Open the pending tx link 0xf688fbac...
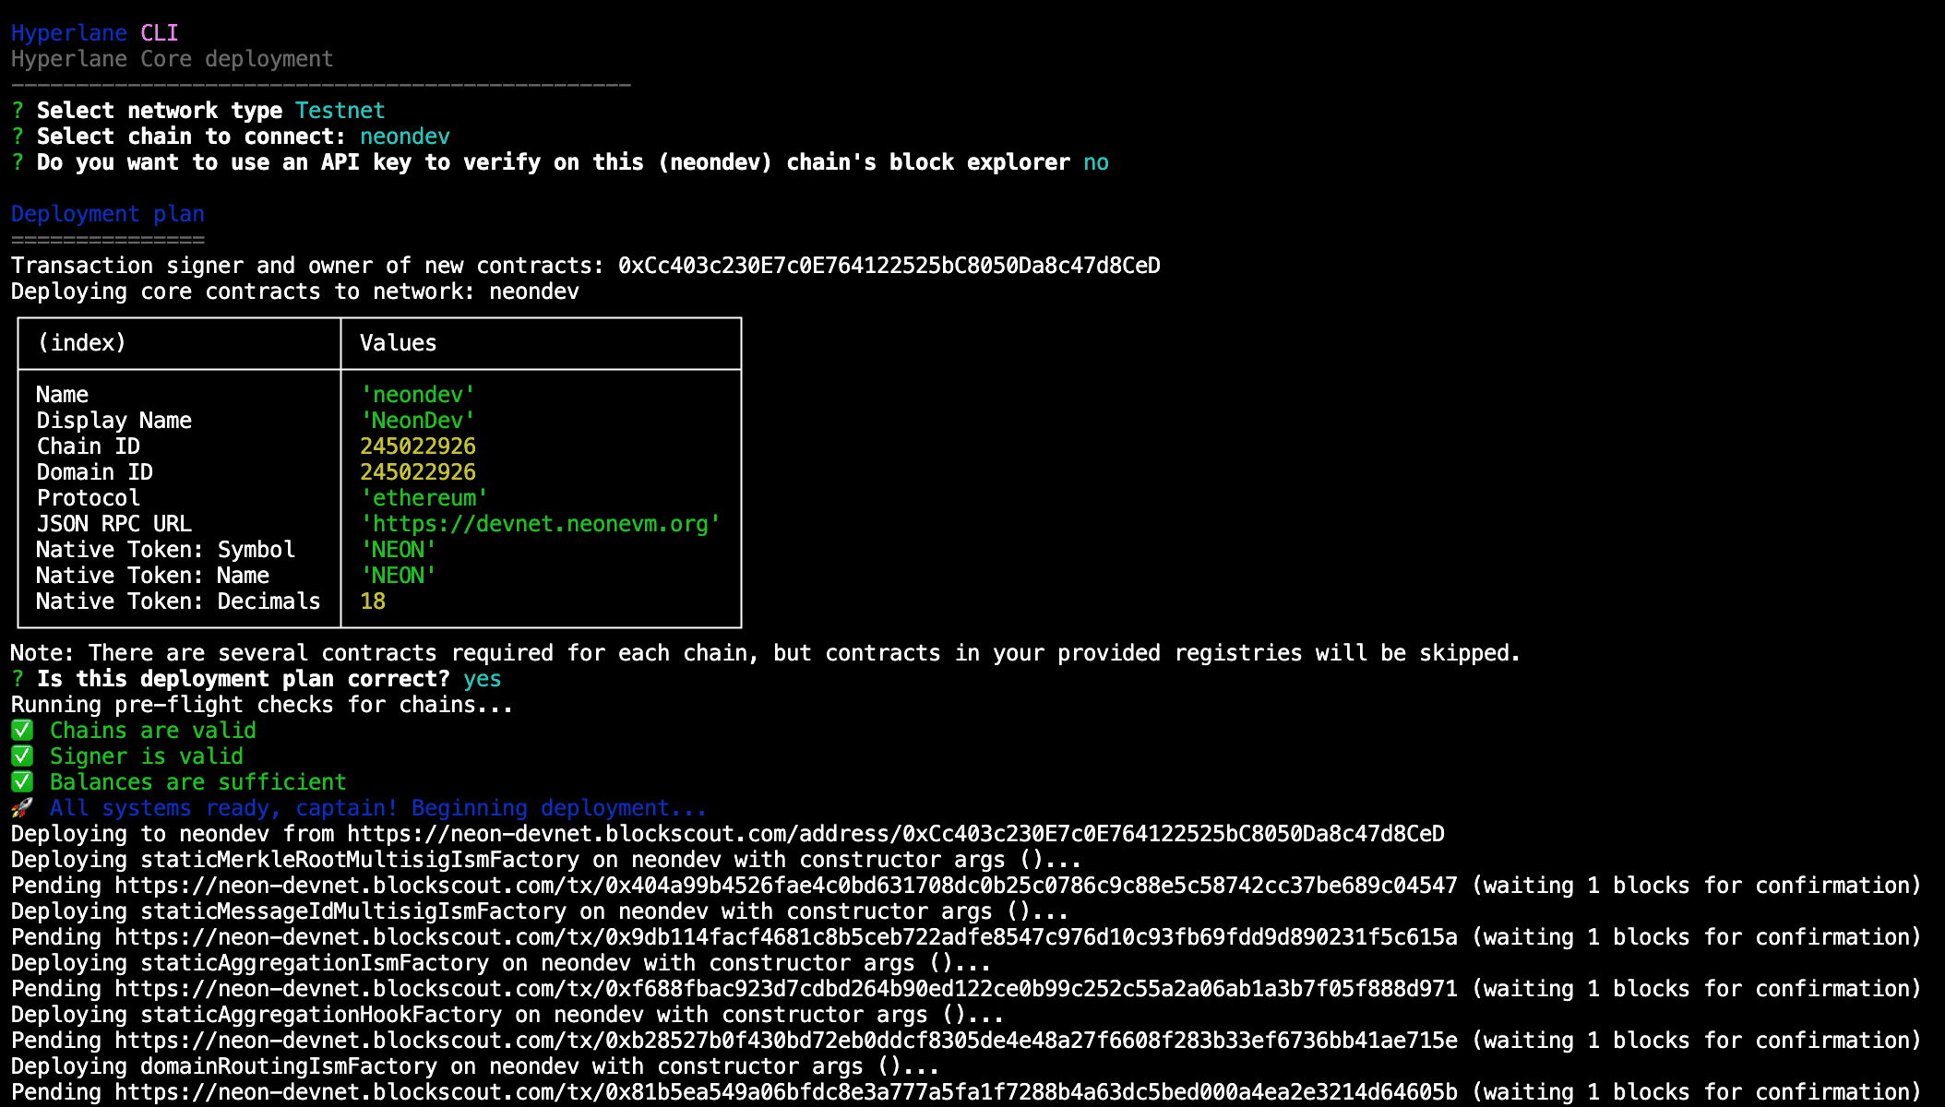 785,989
